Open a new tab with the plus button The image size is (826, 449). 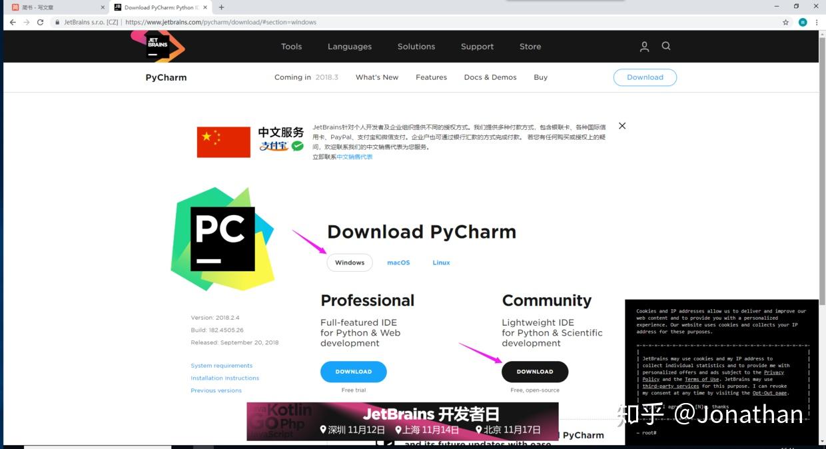pos(222,7)
